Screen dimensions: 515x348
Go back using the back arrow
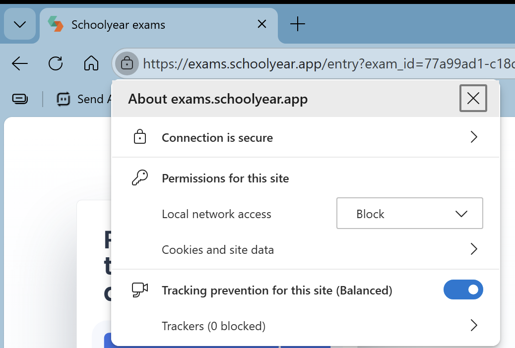tap(20, 63)
